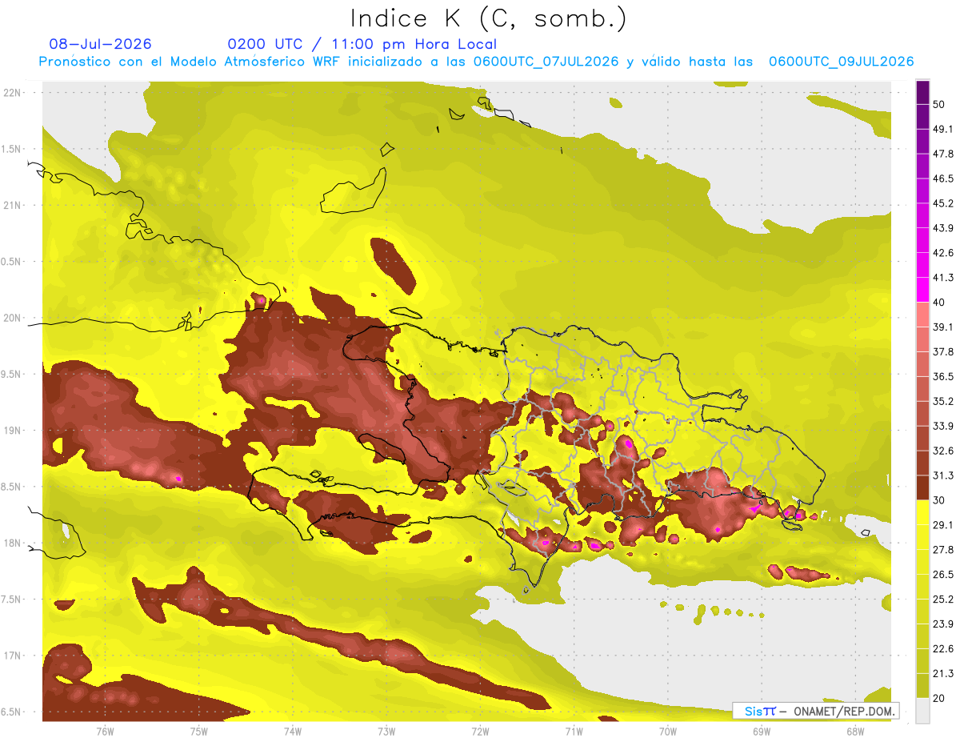Click the legend value "33.9"
960x742 pixels.
click(x=944, y=426)
